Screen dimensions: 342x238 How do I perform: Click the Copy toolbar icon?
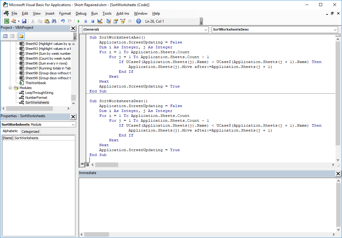point(40,21)
